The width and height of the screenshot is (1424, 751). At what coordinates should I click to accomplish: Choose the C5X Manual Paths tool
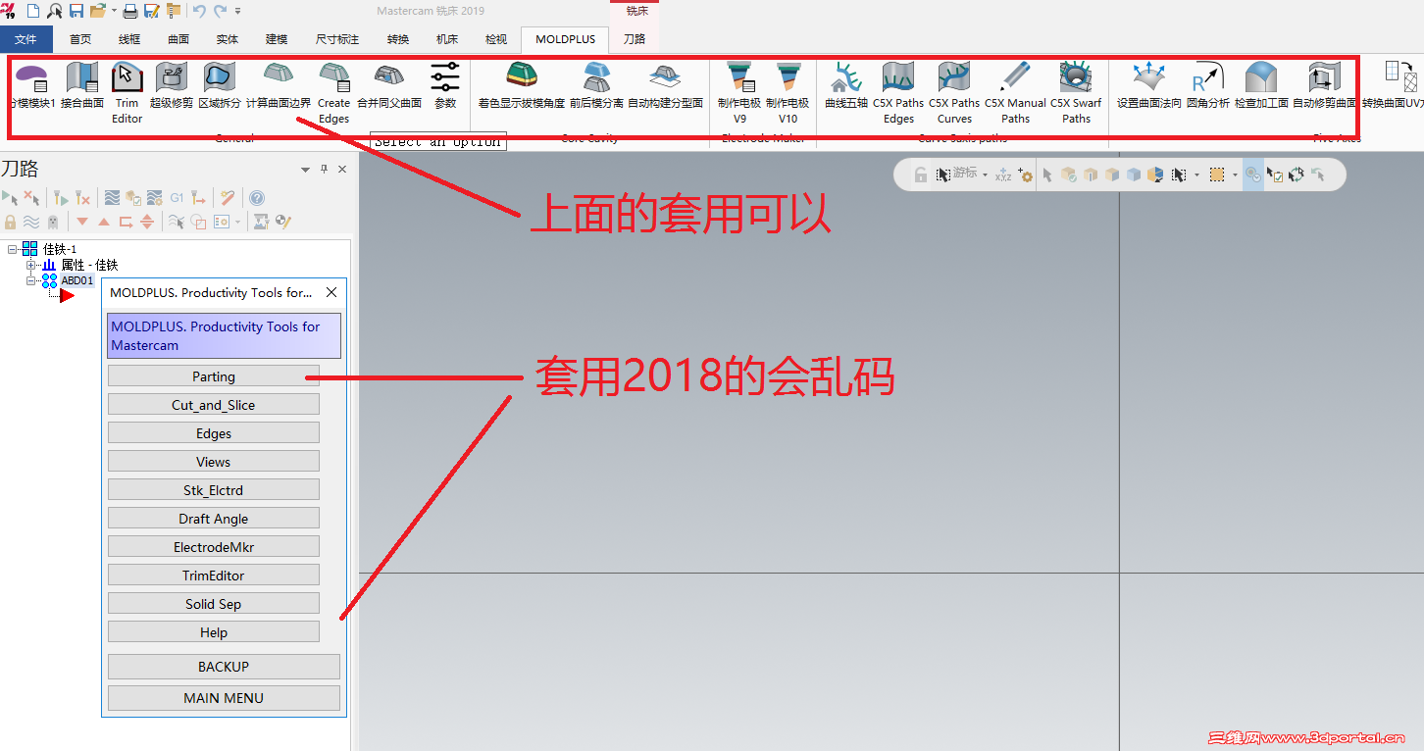1016,93
